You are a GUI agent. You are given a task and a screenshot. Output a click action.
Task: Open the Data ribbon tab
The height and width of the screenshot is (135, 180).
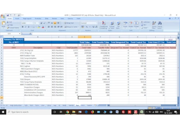click(46, 18)
